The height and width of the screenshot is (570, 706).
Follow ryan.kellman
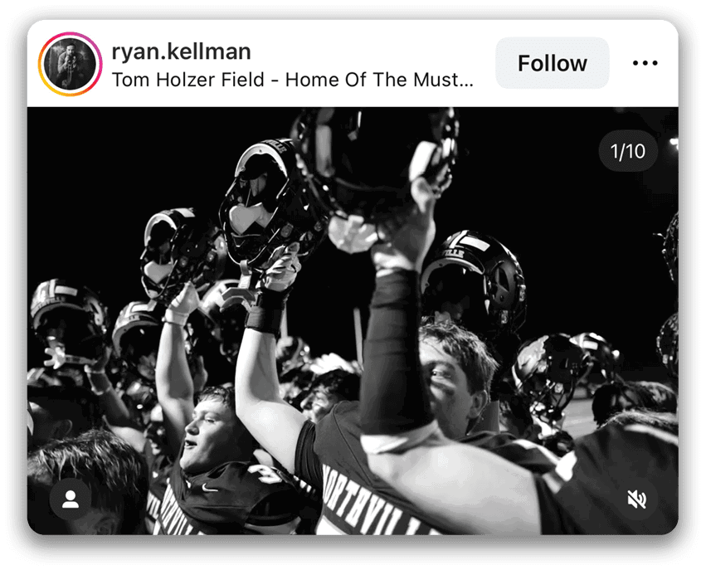[552, 64]
